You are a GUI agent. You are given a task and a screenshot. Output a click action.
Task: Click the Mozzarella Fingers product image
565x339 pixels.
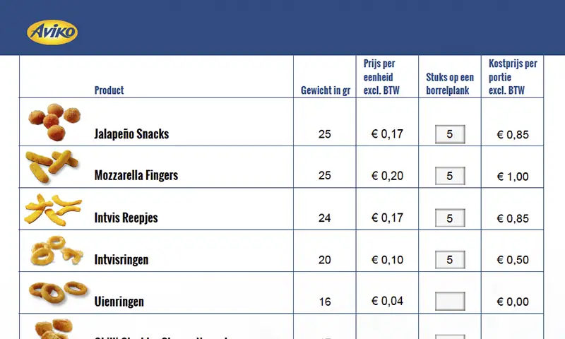(x=50, y=166)
